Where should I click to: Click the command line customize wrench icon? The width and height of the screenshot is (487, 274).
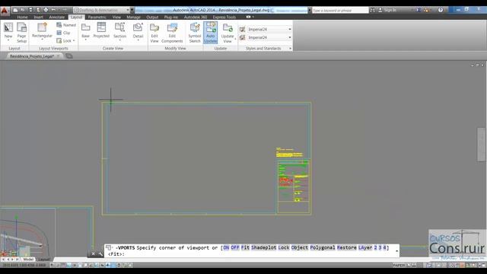[x=100, y=253]
